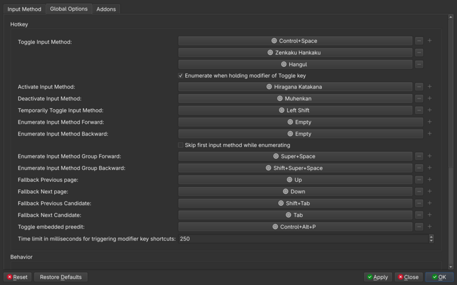Remove the Down key for Fallback Next page
Image resolution: width=457 pixels, height=285 pixels.
[419, 192]
